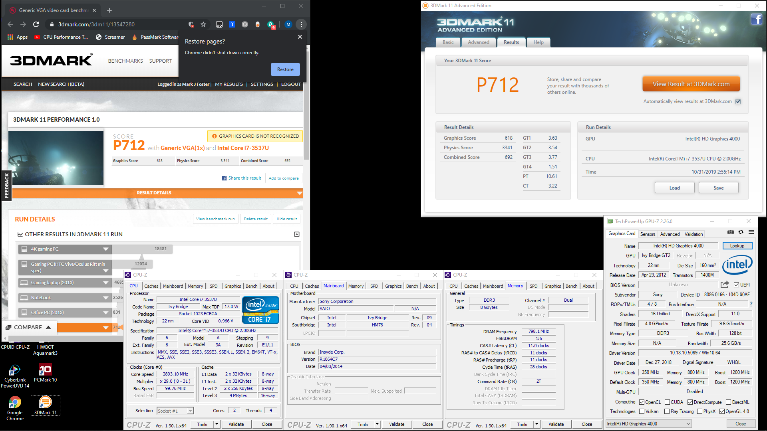Click the Feedback side tab
This screenshot has height=431, width=767.
[6, 186]
